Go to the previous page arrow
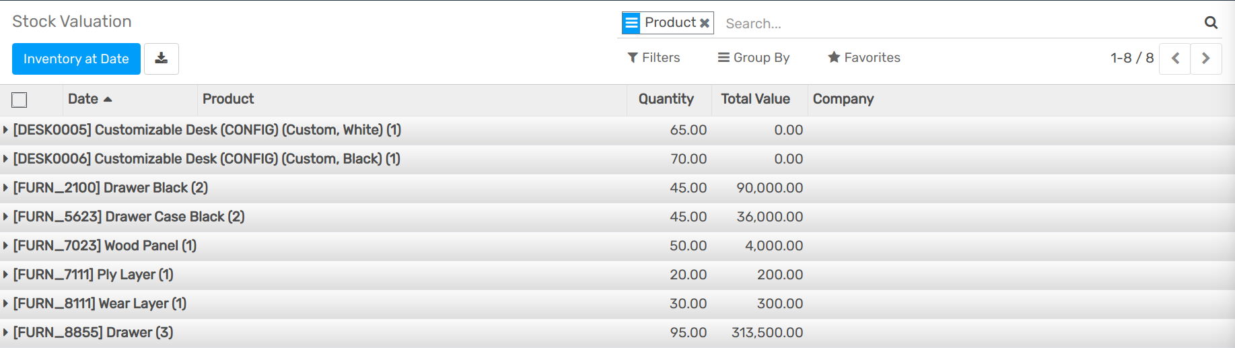This screenshot has width=1235, height=348. click(x=1175, y=59)
